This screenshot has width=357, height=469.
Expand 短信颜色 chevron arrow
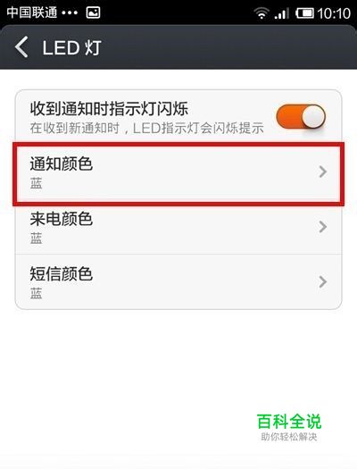point(323,282)
